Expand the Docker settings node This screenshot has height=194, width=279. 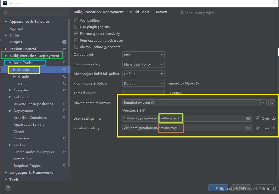[10, 145]
